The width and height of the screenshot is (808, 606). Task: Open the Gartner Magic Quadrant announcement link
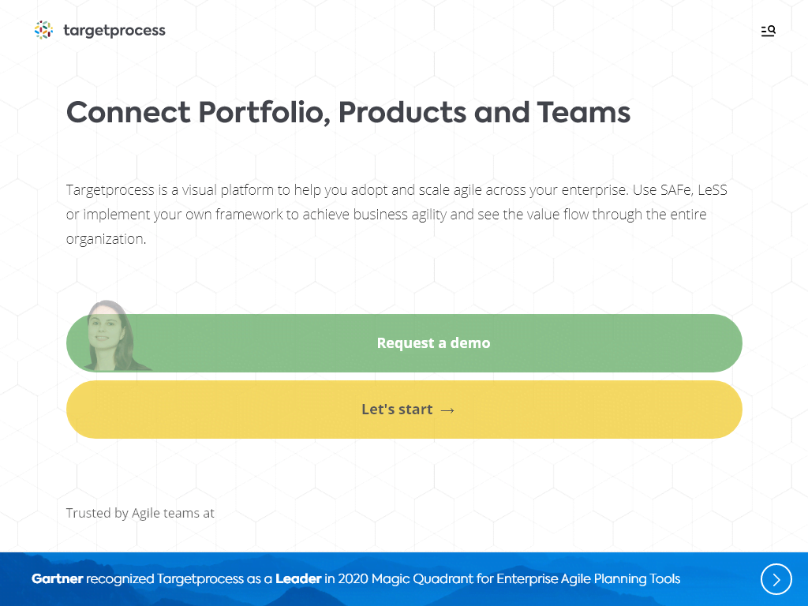tap(354, 578)
